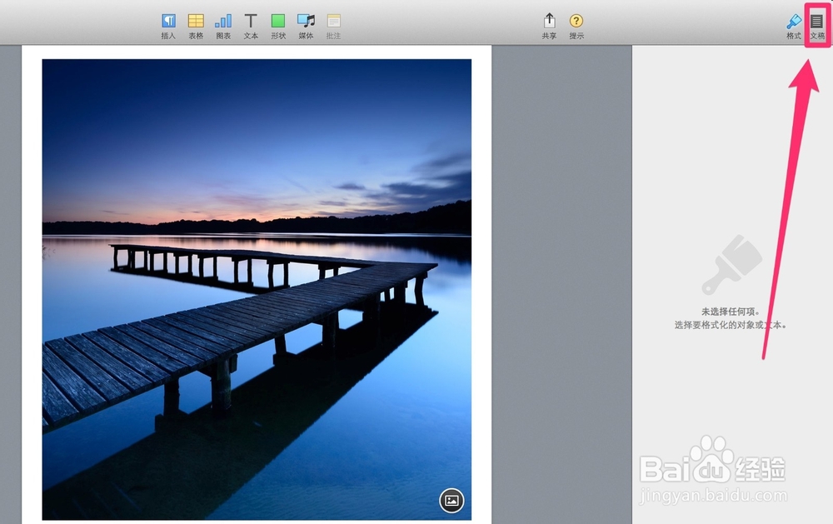The width and height of the screenshot is (833, 524).
Task: Click the paintbrush placeholder in the sidebar
Action: click(x=732, y=265)
